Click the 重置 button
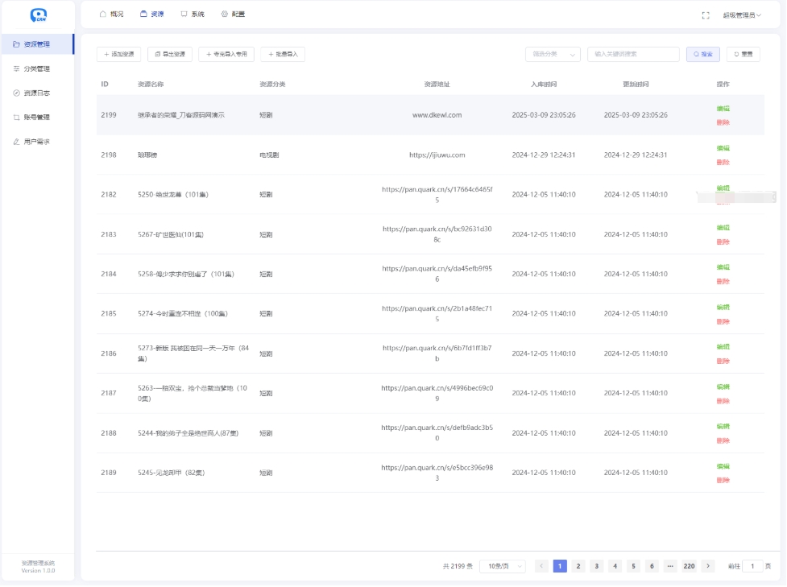This screenshot has height=587, width=787. click(x=743, y=54)
